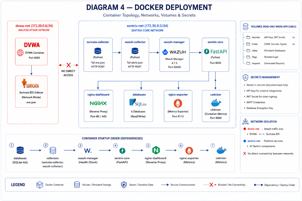
Task: Click the red X no direct access icon
Action: pos(68,65)
